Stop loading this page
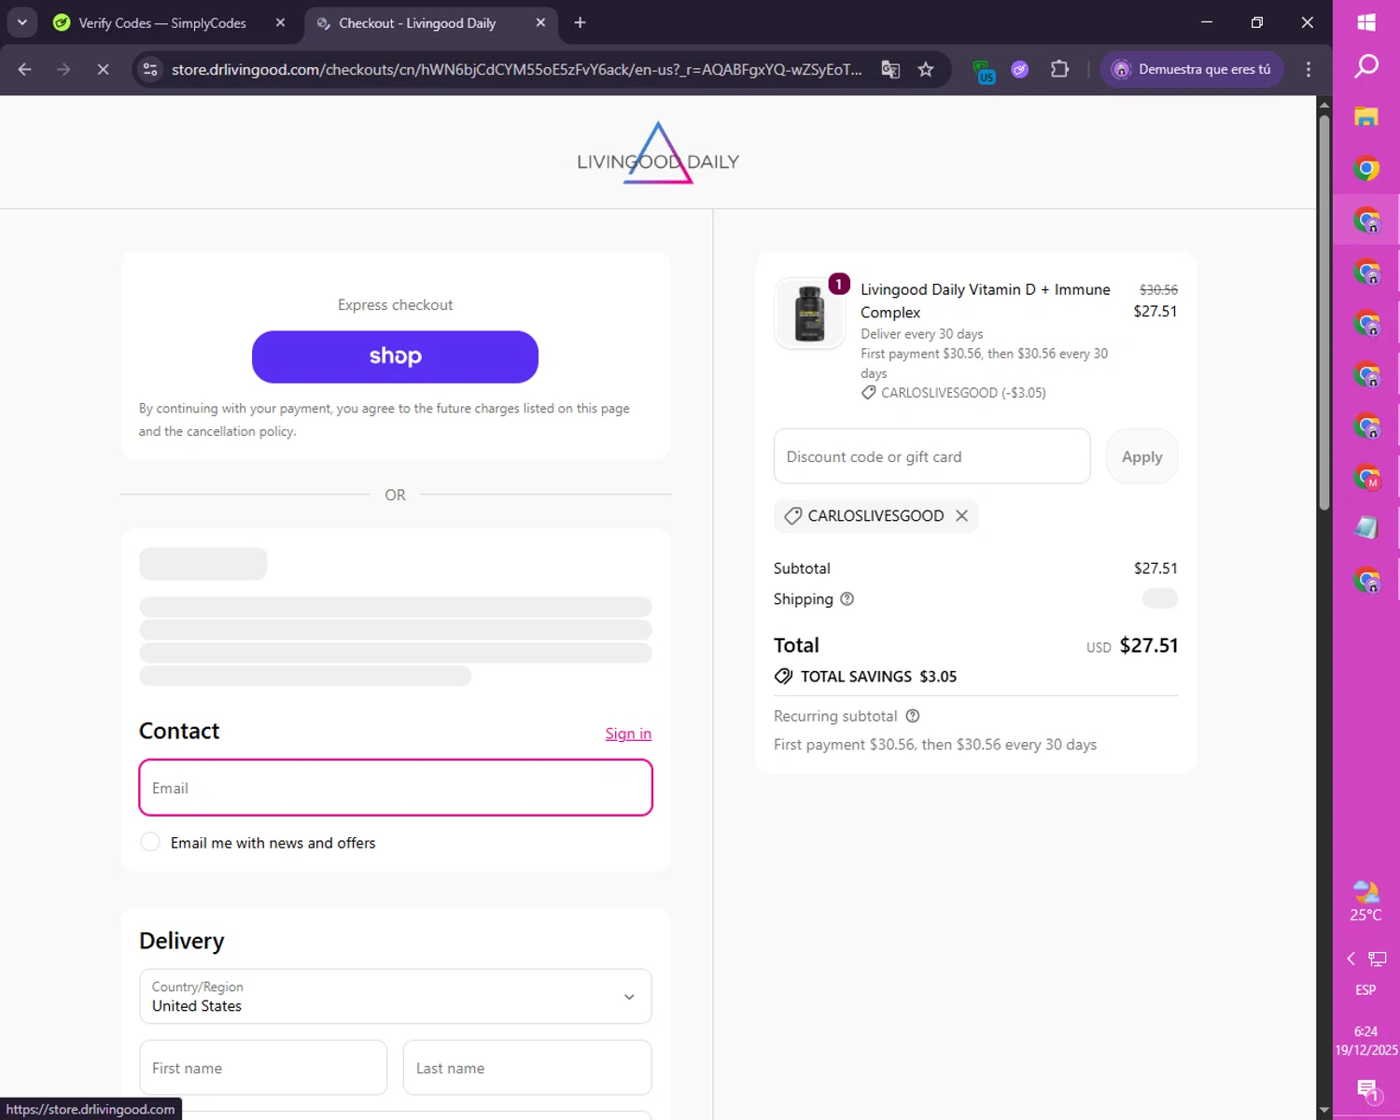This screenshot has width=1400, height=1120. coord(103,69)
